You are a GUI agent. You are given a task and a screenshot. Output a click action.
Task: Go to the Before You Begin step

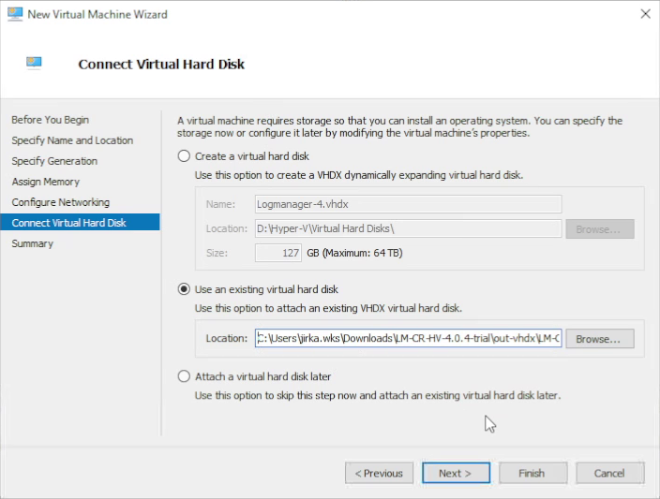click(x=51, y=120)
